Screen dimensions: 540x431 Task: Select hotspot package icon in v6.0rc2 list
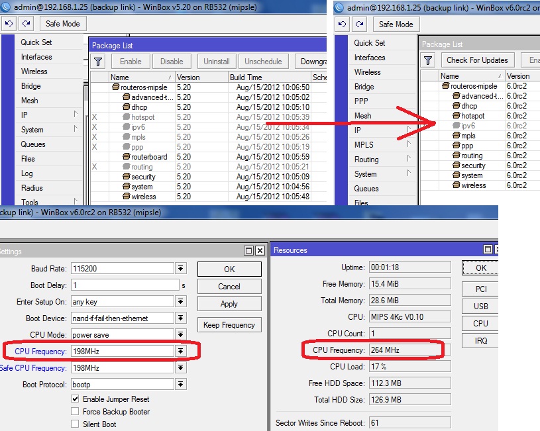coord(457,115)
